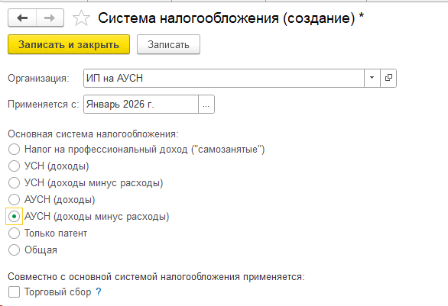
Task: Open the organization record via open icon
Action: pos(388,78)
